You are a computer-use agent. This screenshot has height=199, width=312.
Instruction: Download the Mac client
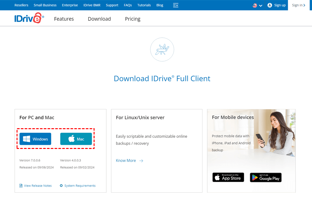(76, 139)
